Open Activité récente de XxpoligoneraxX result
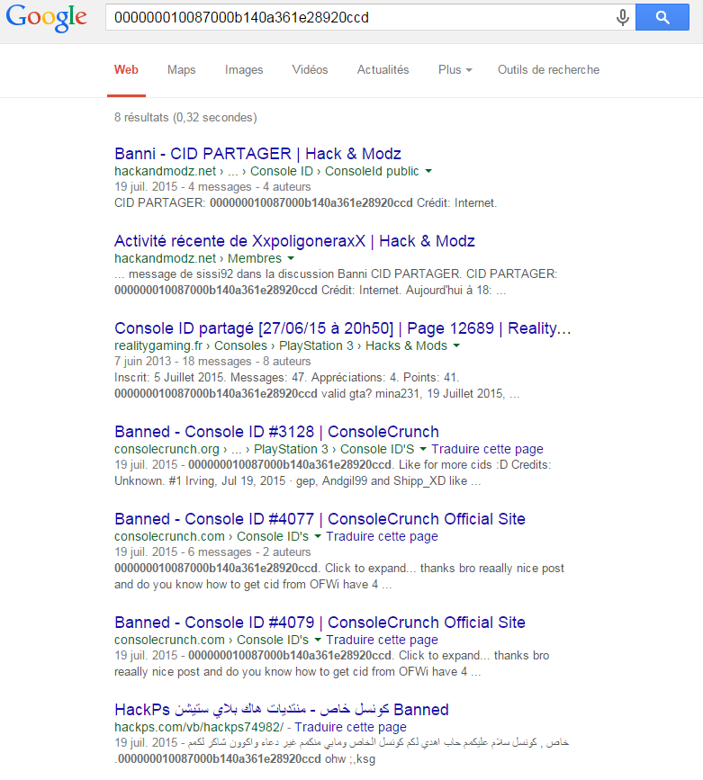This screenshot has height=780, width=703. pos(294,241)
